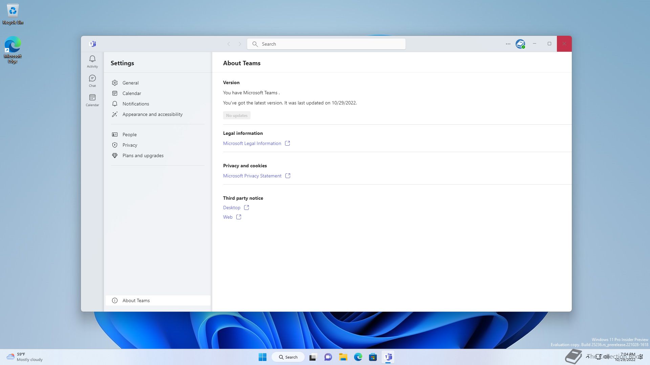
Task: Click external-link icon beside Privacy Statement
Action: pyautogui.click(x=288, y=176)
